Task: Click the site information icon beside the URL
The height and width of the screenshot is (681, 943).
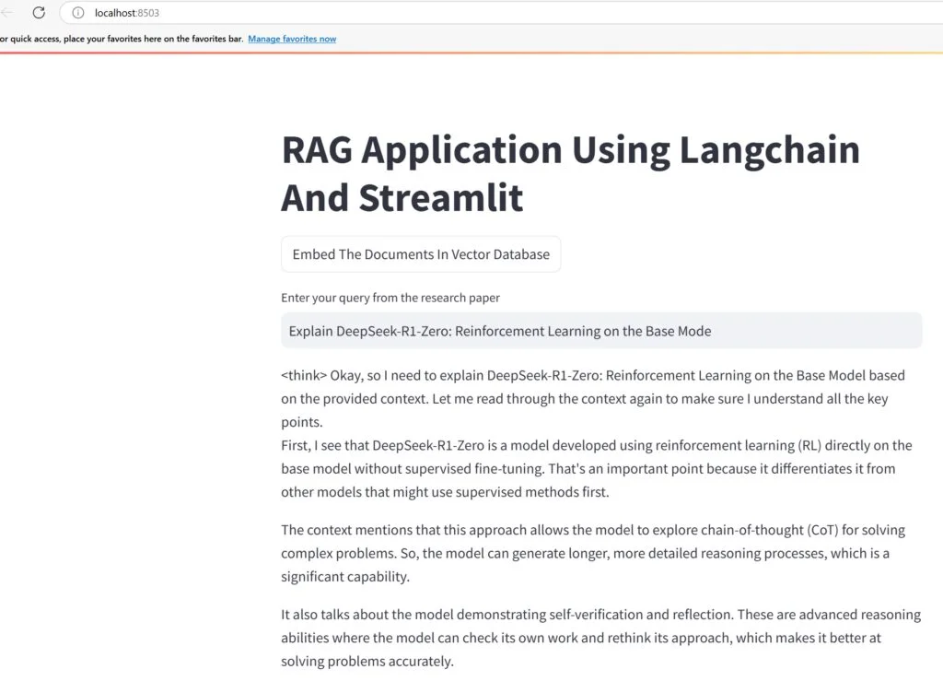Action: (78, 13)
